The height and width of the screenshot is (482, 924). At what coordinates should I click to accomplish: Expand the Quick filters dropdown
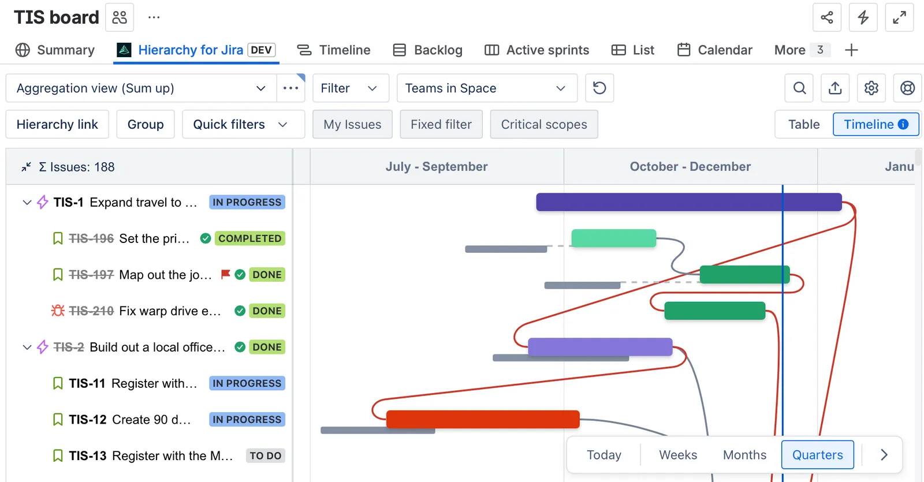(243, 124)
